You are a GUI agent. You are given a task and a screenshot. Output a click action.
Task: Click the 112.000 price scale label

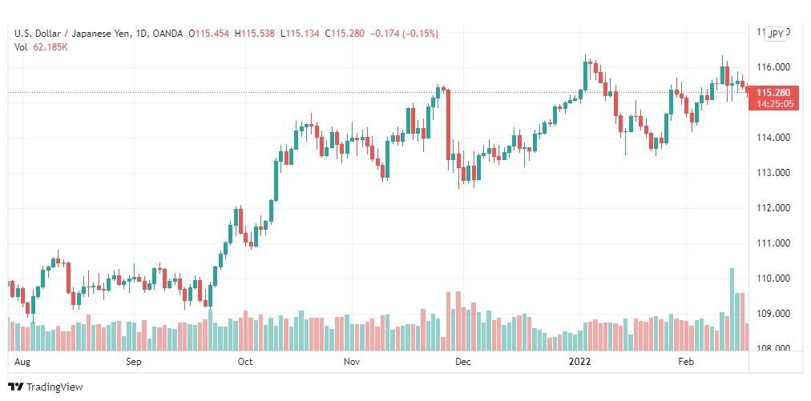[773, 208]
